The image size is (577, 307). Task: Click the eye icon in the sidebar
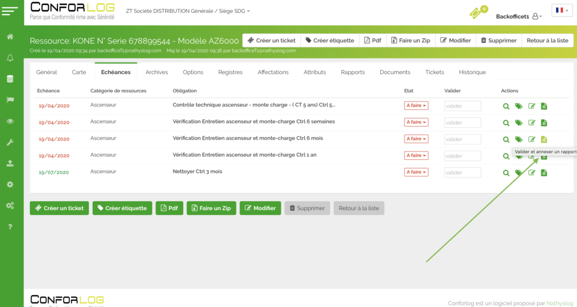(x=10, y=121)
